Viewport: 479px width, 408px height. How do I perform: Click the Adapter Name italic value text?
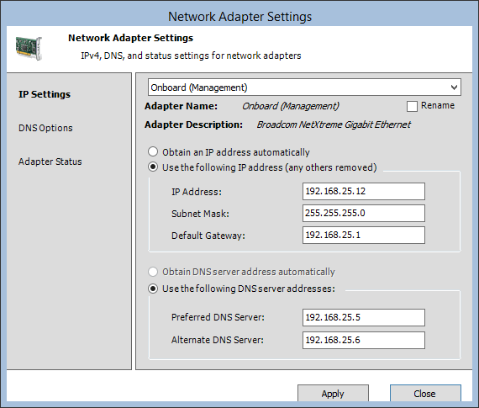tap(291, 106)
